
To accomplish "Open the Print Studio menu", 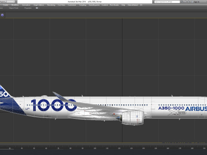I will tap(114, 5).
